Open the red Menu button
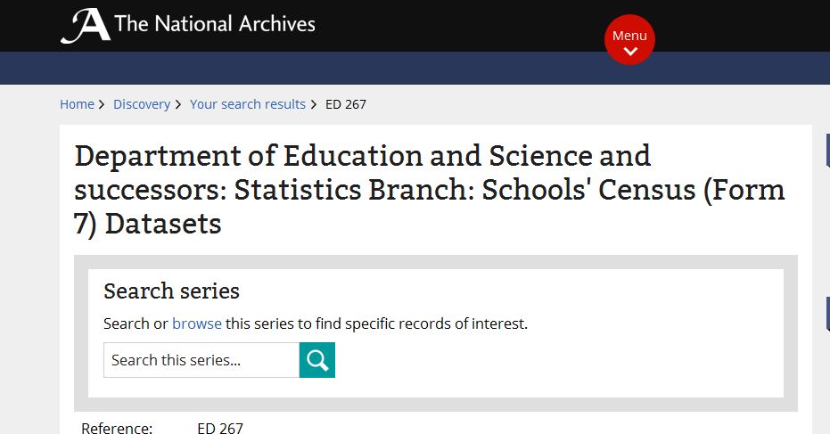The height and width of the screenshot is (434, 830). click(x=630, y=40)
